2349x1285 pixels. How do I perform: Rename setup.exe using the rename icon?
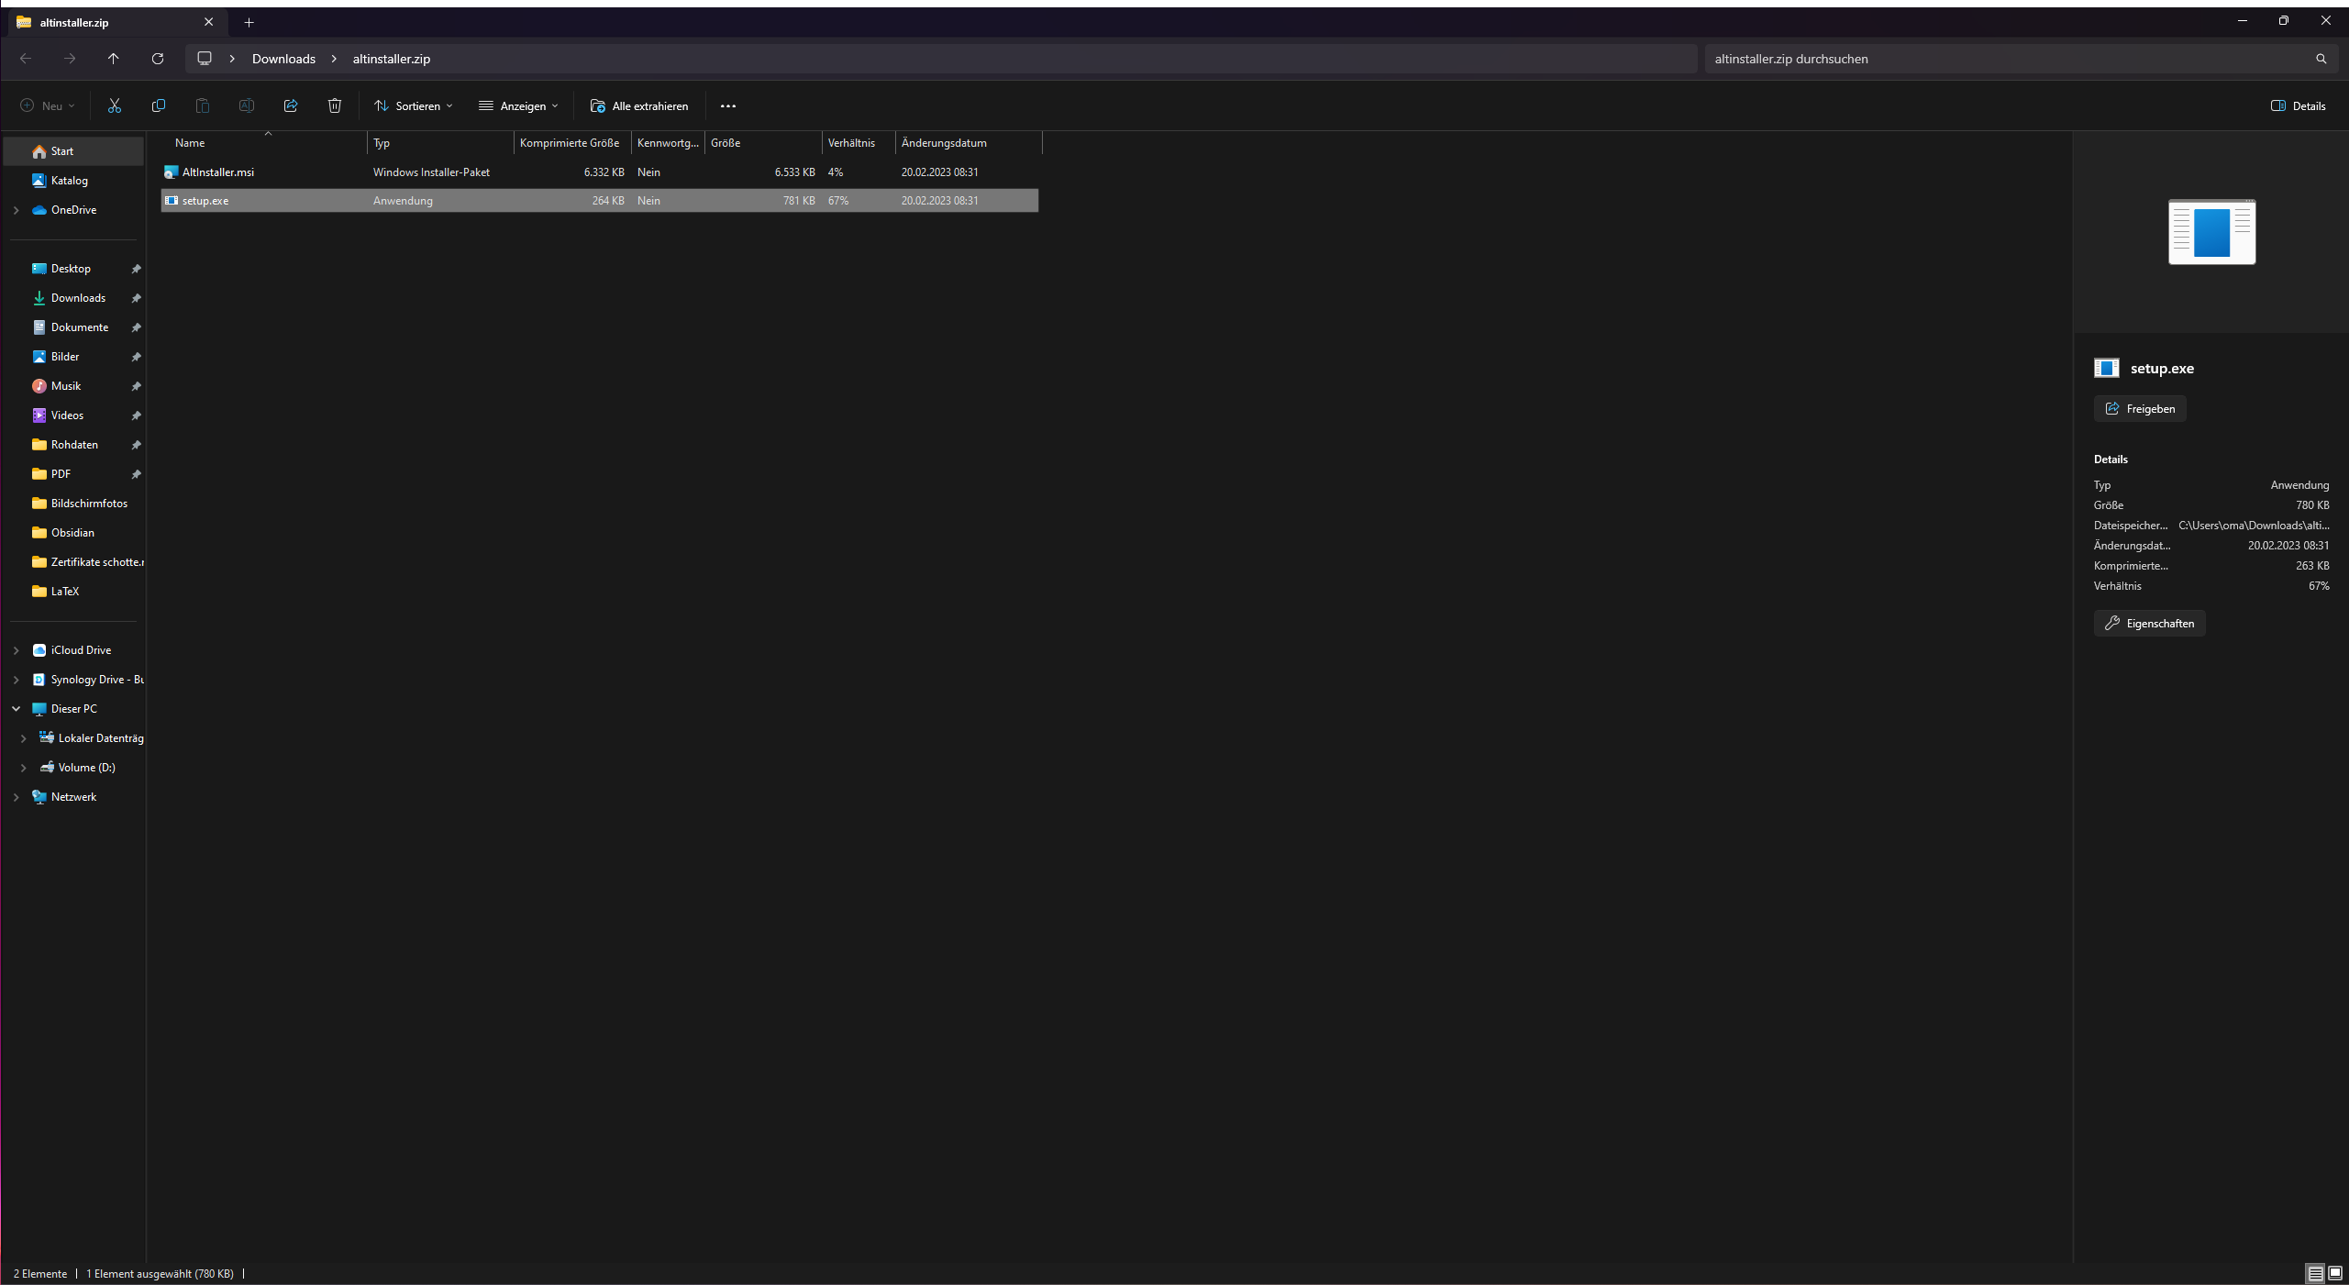(246, 105)
